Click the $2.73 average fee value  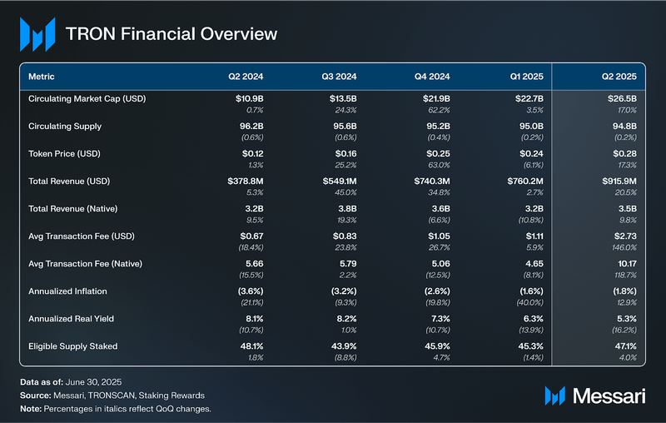coord(625,236)
